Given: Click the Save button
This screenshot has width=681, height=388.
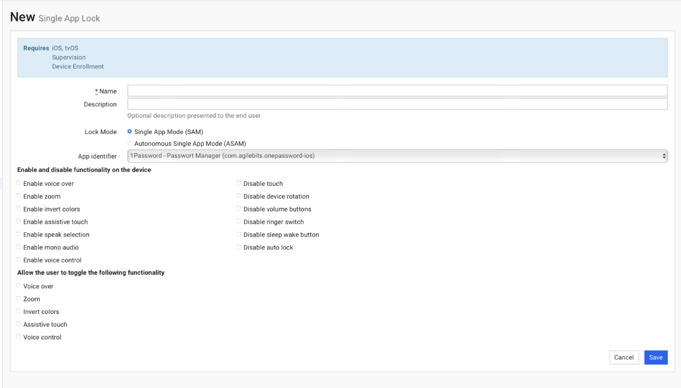Looking at the screenshot, I should pyautogui.click(x=656, y=357).
